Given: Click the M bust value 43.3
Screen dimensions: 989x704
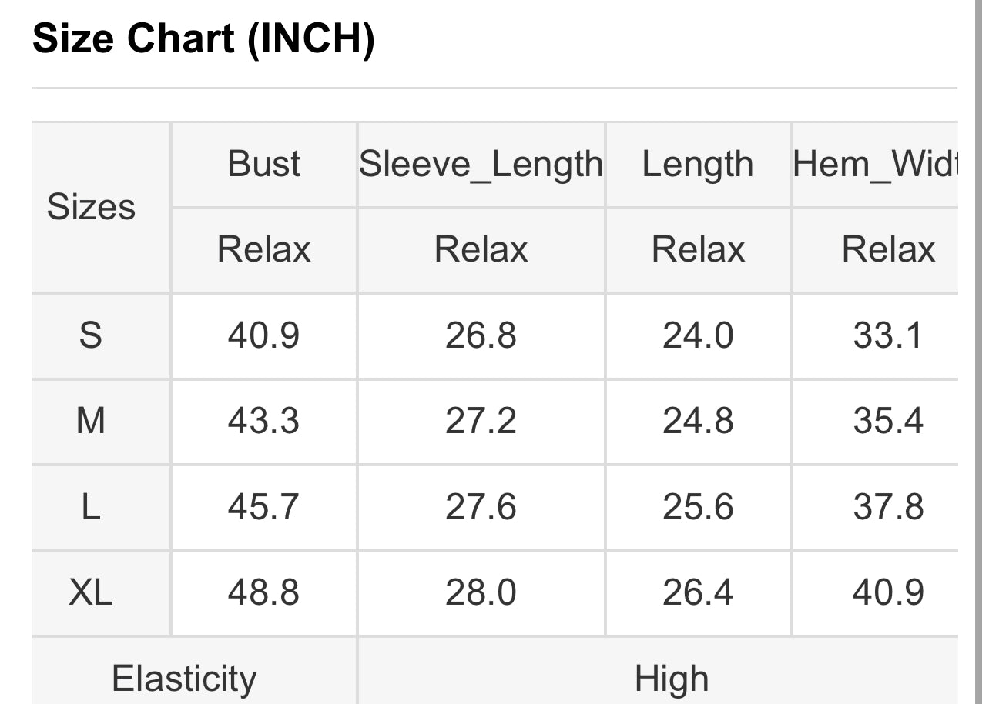Looking at the screenshot, I should point(263,422).
